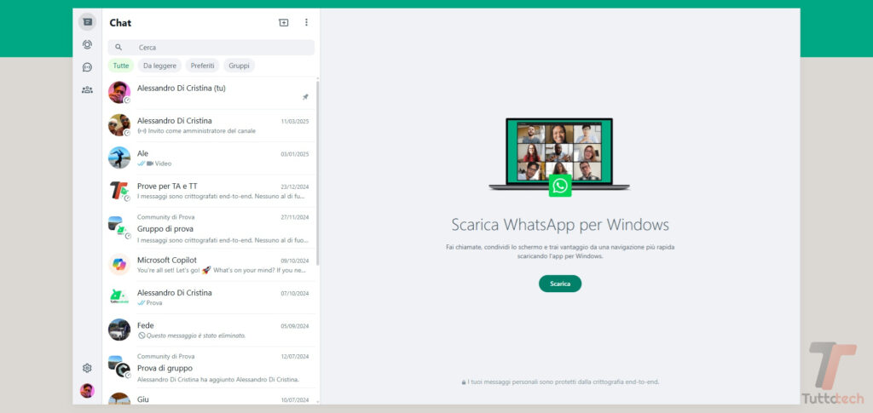Viewport: 873px width, 413px height.
Task: Focus the Cerca search field
Action: (x=211, y=47)
